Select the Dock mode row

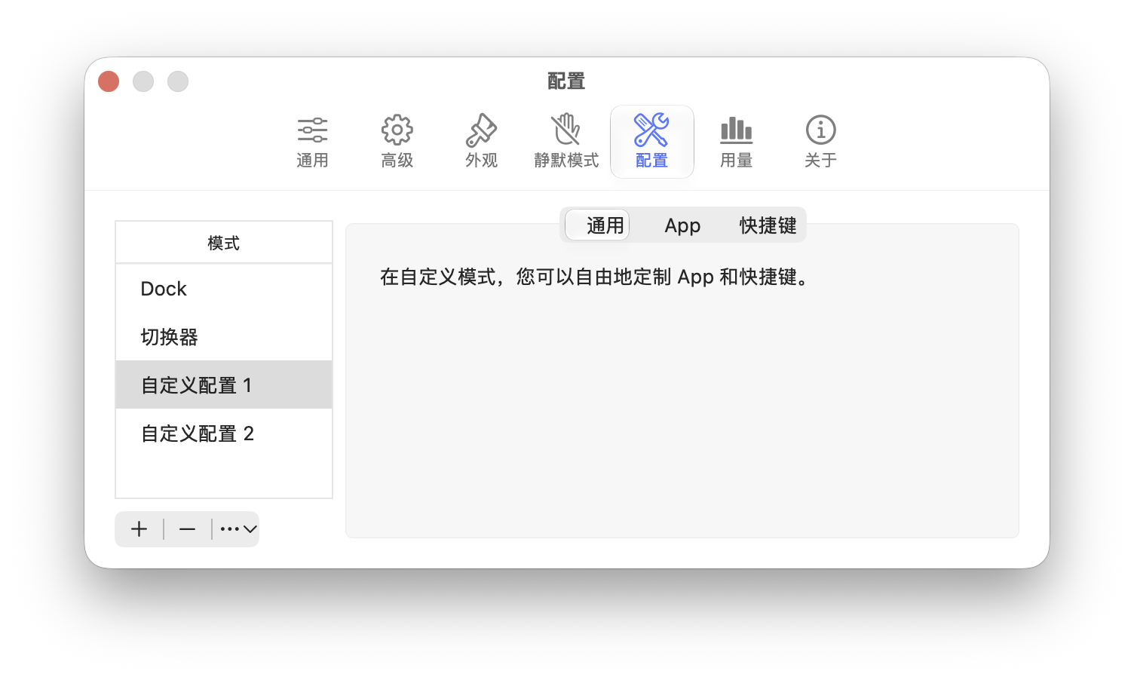coord(224,289)
